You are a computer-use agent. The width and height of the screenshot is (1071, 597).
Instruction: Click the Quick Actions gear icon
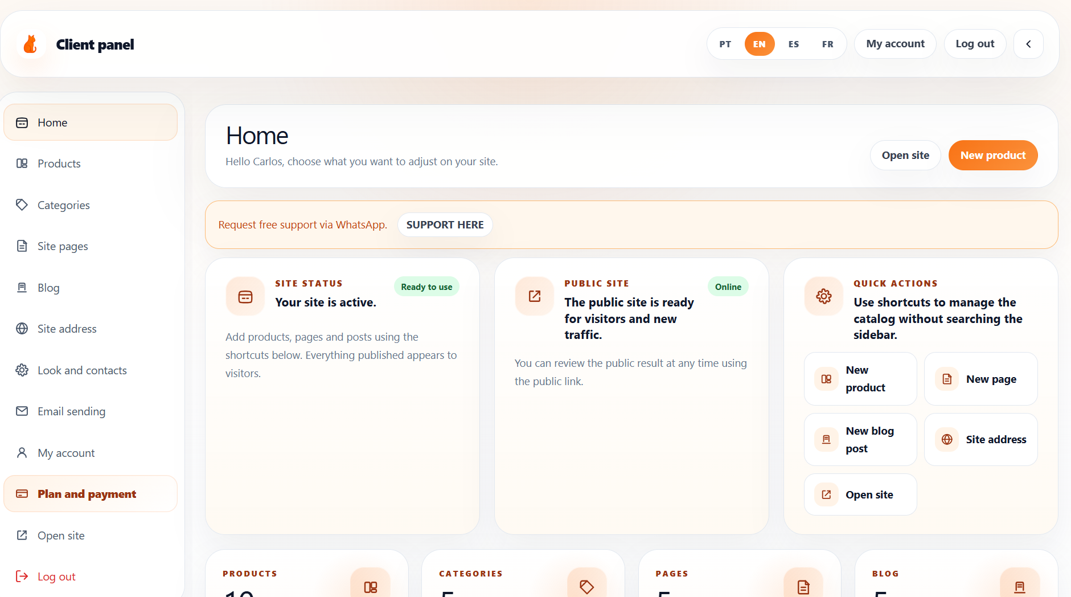(x=824, y=296)
